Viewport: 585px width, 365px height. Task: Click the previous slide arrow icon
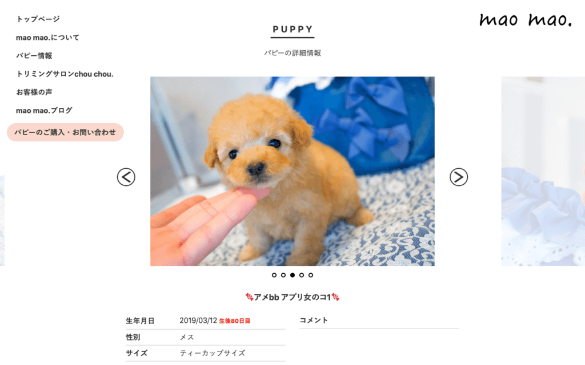click(126, 177)
